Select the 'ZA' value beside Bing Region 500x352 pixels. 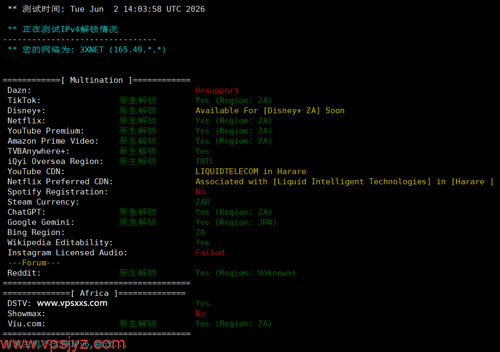[x=200, y=233]
